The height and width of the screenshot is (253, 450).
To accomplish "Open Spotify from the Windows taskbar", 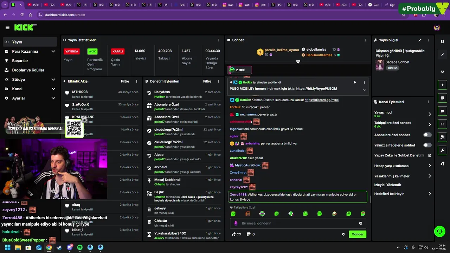I will point(80,247).
